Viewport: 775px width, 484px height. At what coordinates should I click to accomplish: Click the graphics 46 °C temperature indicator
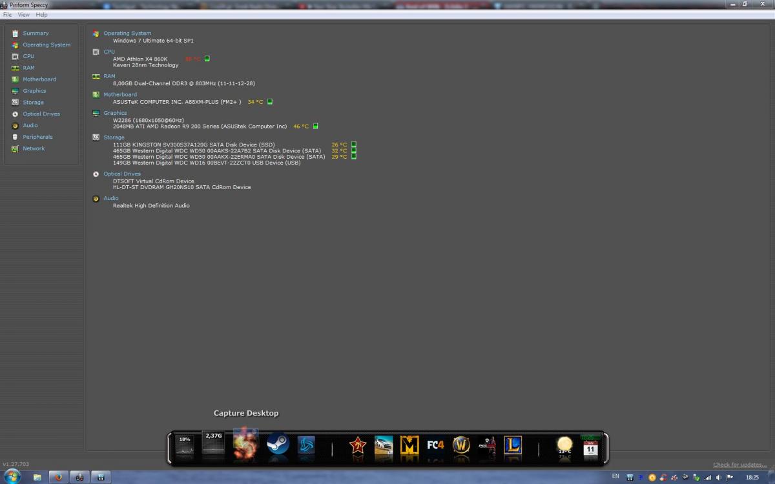pos(316,126)
